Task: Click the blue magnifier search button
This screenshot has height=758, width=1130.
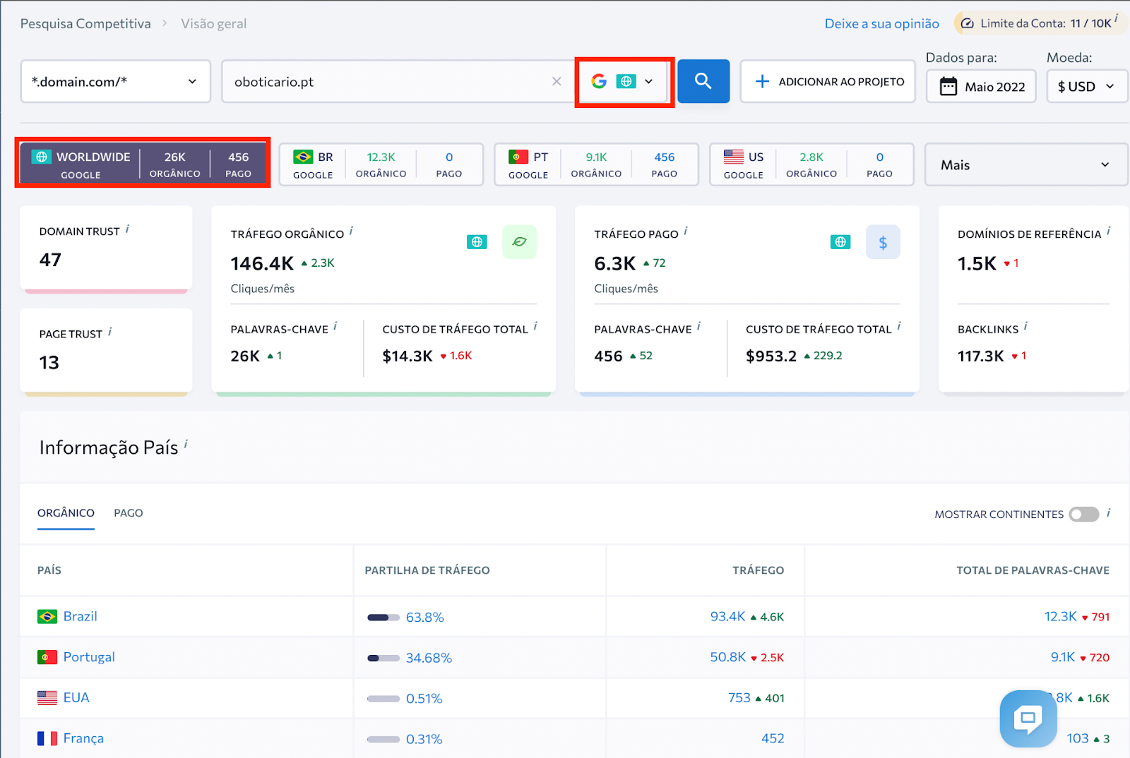Action: tap(703, 81)
